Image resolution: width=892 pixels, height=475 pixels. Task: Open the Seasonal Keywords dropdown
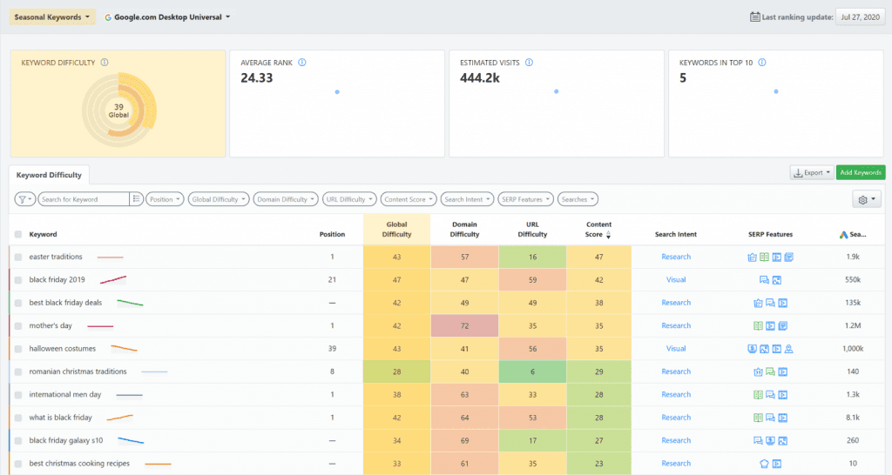pyautogui.click(x=52, y=17)
